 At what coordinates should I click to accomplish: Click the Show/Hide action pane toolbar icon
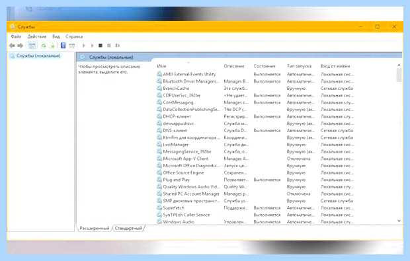coord(71,46)
